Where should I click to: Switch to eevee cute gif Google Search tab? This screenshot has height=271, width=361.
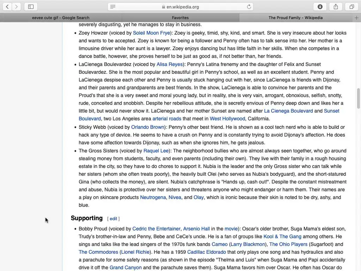click(61, 18)
